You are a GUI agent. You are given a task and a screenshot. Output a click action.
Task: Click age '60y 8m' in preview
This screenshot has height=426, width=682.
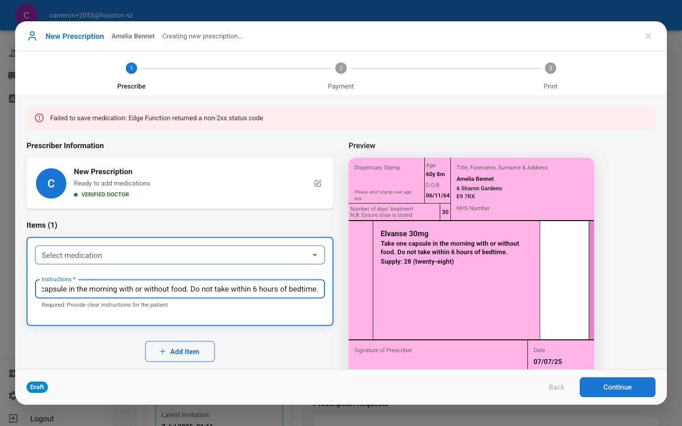coord(435,174)
